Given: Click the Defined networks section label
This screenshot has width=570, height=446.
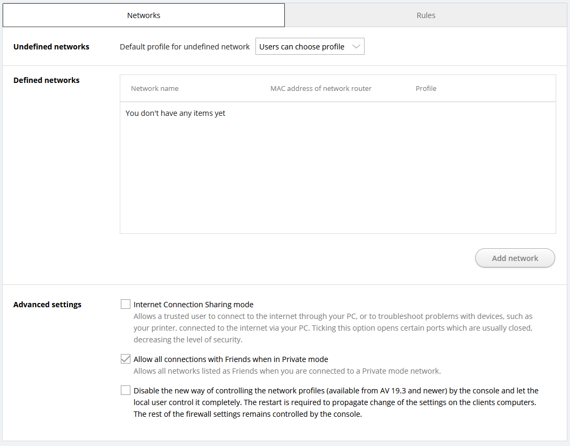Looking at the screenshot, I should click(x=47, y=80).
